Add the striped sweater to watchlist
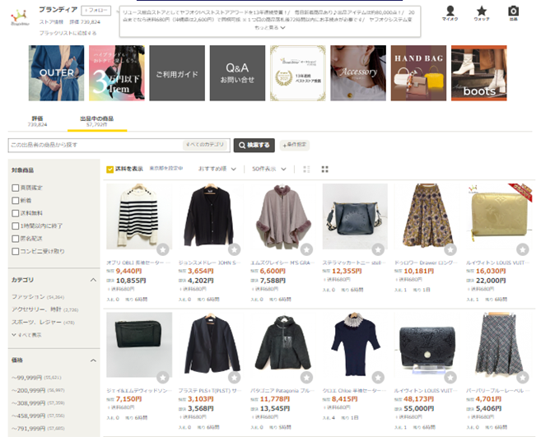This screenshot has width=541, height=437. [x=163, y=249]
